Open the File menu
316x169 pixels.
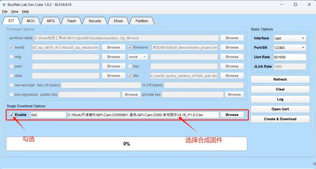(5, 12)
